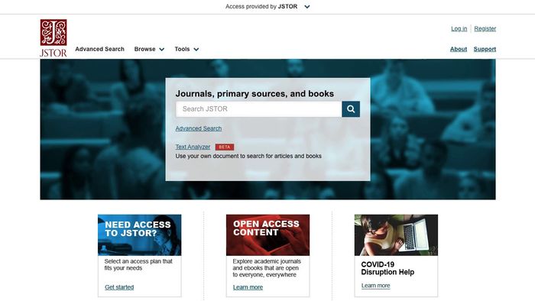Click the magnifying glass search button
Viewport: 535px width, 301px height.
coord(351,109)
